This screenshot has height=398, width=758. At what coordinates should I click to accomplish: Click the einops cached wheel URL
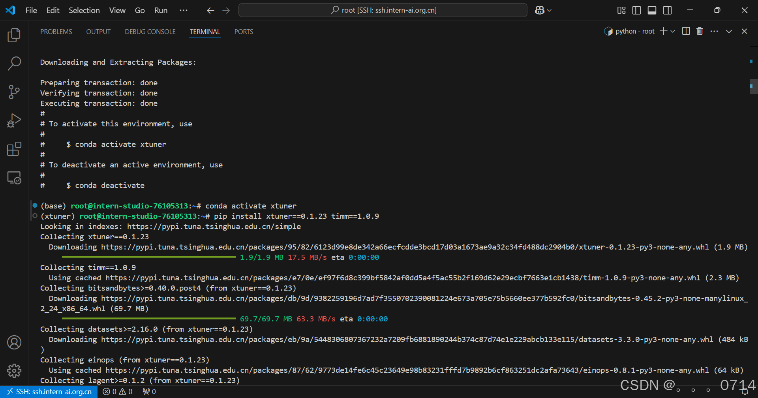pos(407,370)
